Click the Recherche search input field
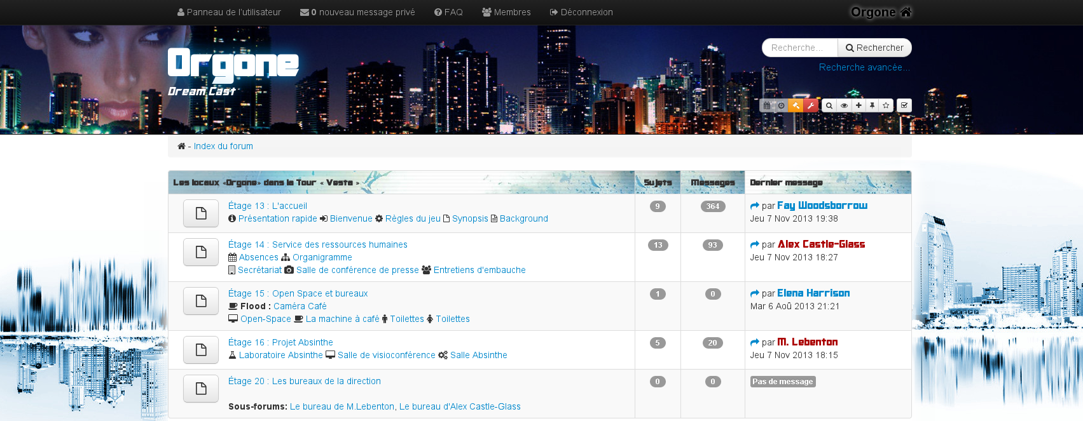Viewport: 1083px width, 421px height. coord(799,48)
